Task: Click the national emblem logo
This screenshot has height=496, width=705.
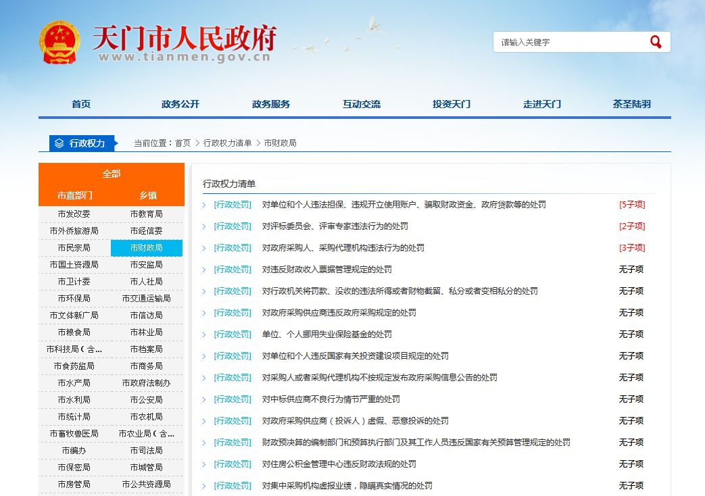Action: (59, 43)
